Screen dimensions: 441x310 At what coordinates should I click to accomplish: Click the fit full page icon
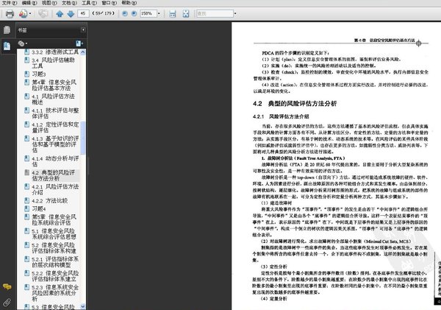[186, 14]
